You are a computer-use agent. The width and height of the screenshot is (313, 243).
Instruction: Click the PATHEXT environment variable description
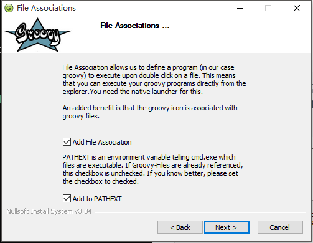[152, 169]
